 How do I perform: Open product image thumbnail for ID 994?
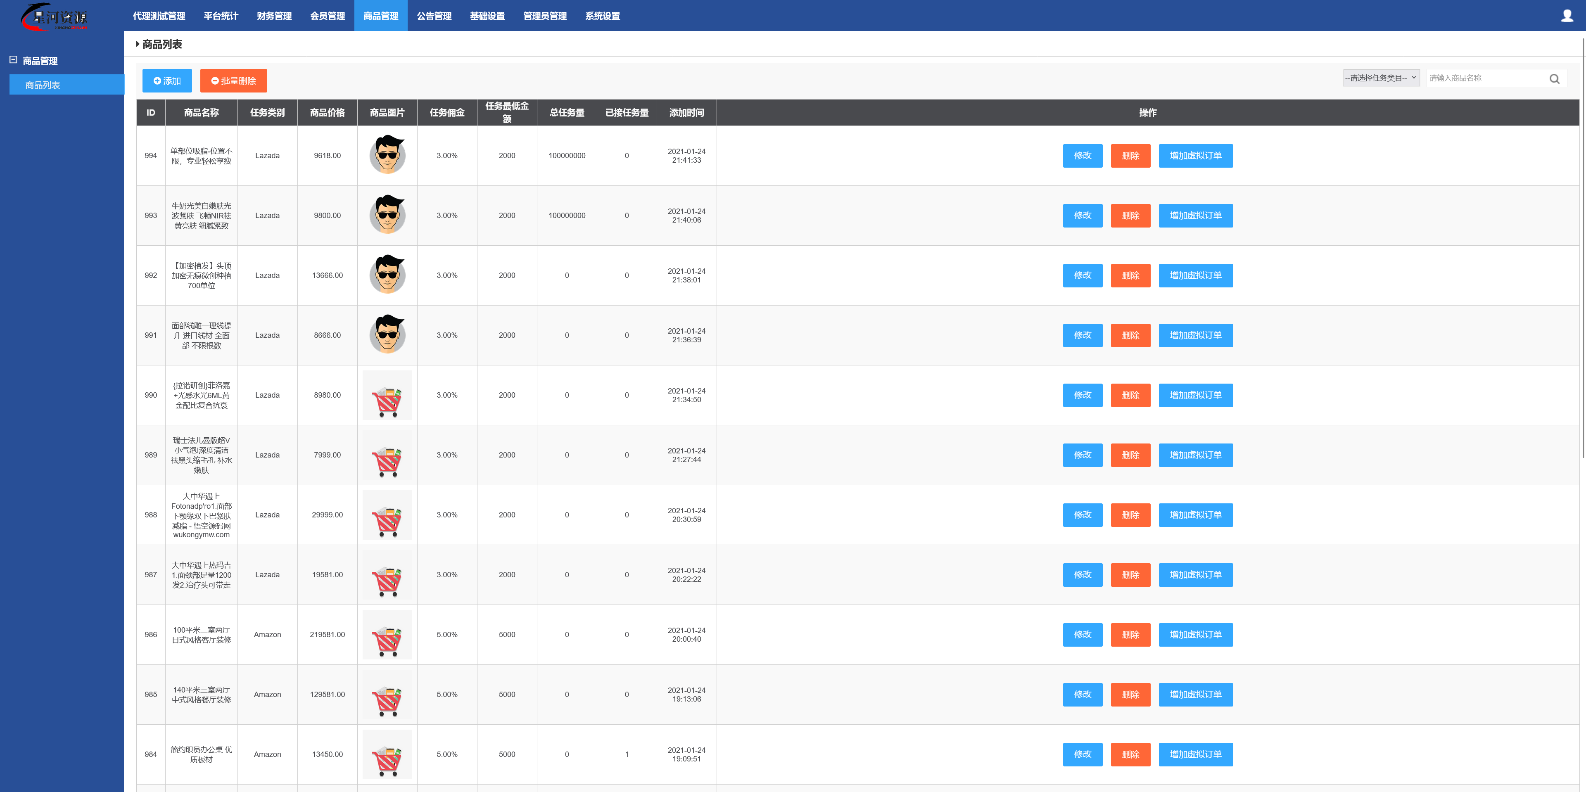pos(387,155)
